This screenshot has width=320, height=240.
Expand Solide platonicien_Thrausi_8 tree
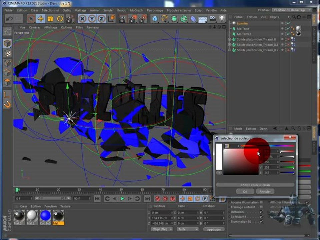230,39
